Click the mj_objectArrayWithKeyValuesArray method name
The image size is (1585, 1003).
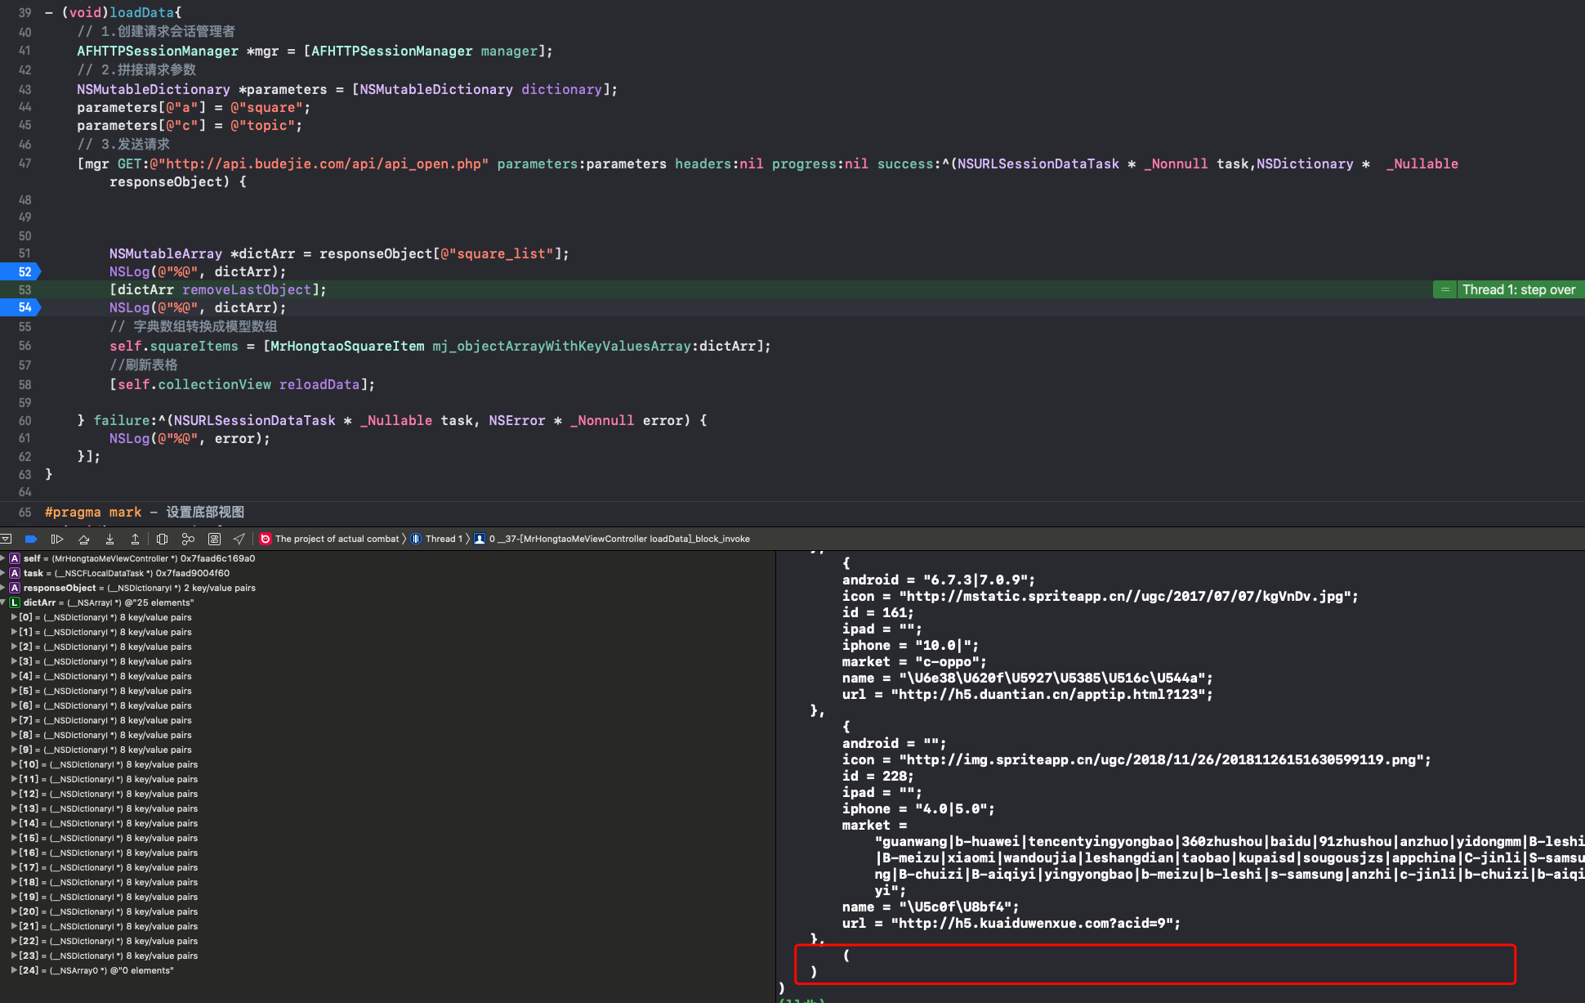[x=562, y=346]
